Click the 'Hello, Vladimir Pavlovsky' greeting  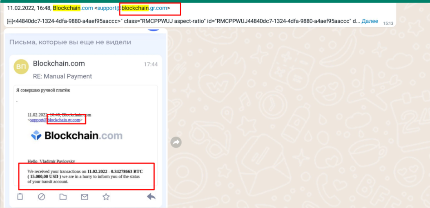51,161
